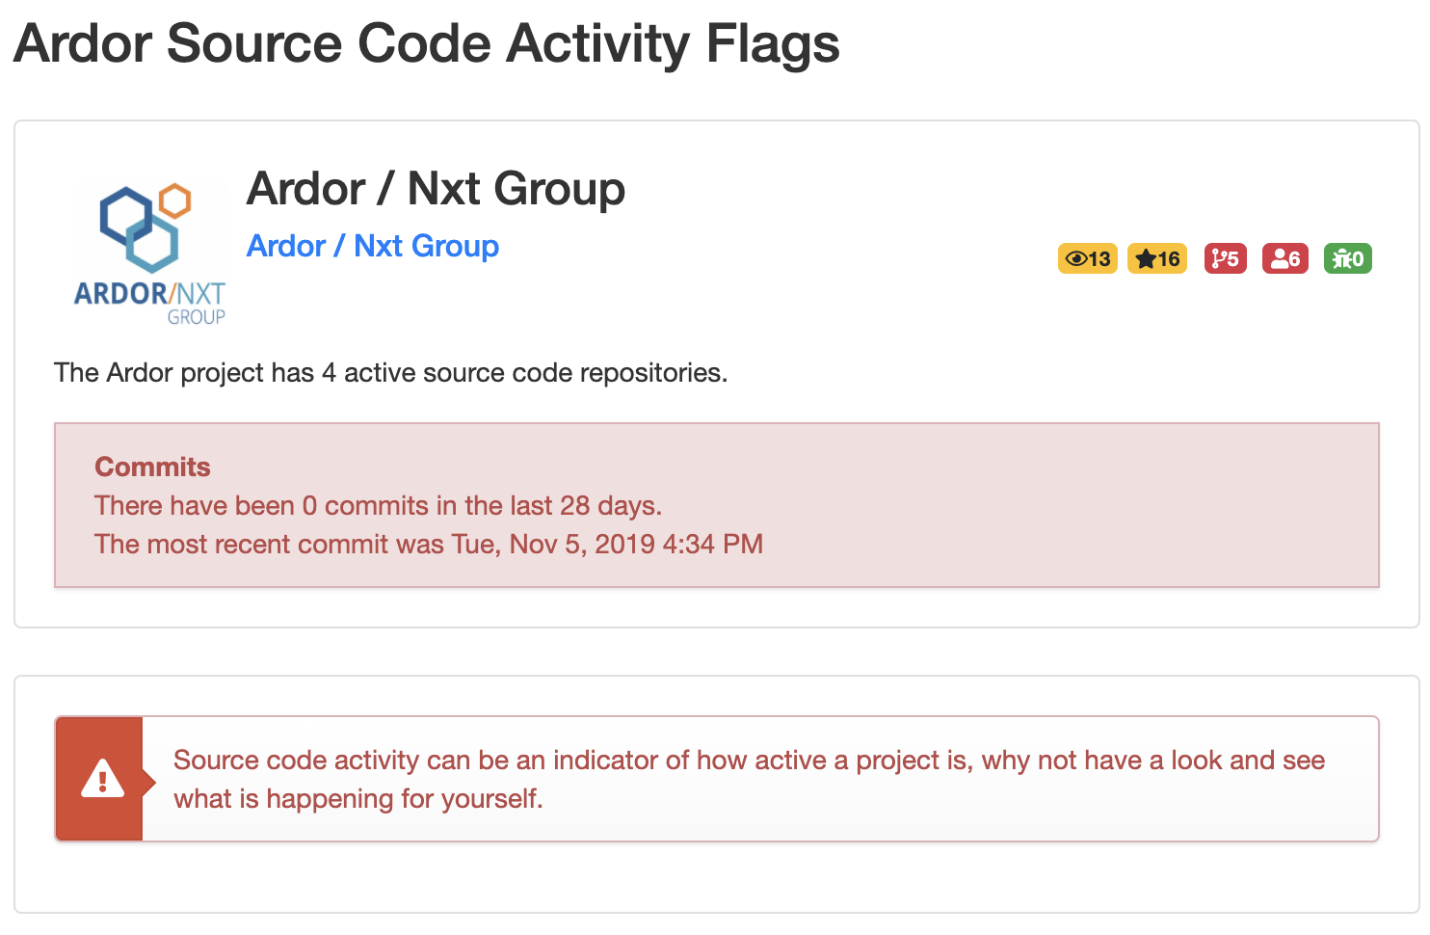Click the warning triangle alert icon

102,779
